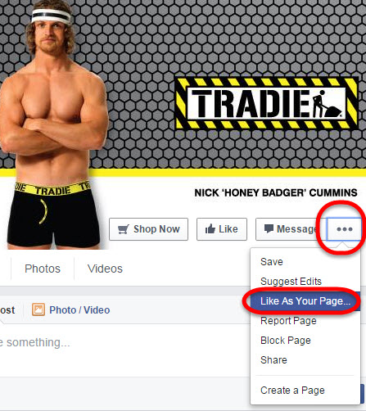Open the three-dots more options button
Image resolution: width=366 pixels, height=411 pixels.
click(344, 229)
